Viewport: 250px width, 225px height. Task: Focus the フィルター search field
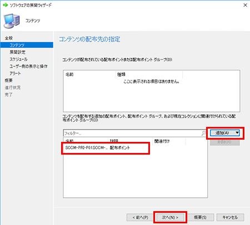point(132,133)
